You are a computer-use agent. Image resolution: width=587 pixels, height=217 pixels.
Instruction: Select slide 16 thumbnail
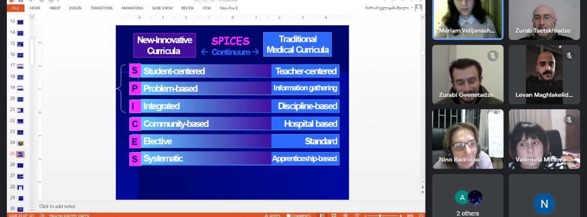tap(21, 55)
